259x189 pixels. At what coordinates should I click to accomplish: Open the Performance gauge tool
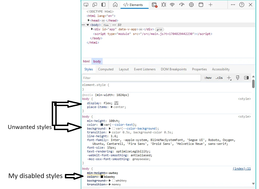(182, 5)
